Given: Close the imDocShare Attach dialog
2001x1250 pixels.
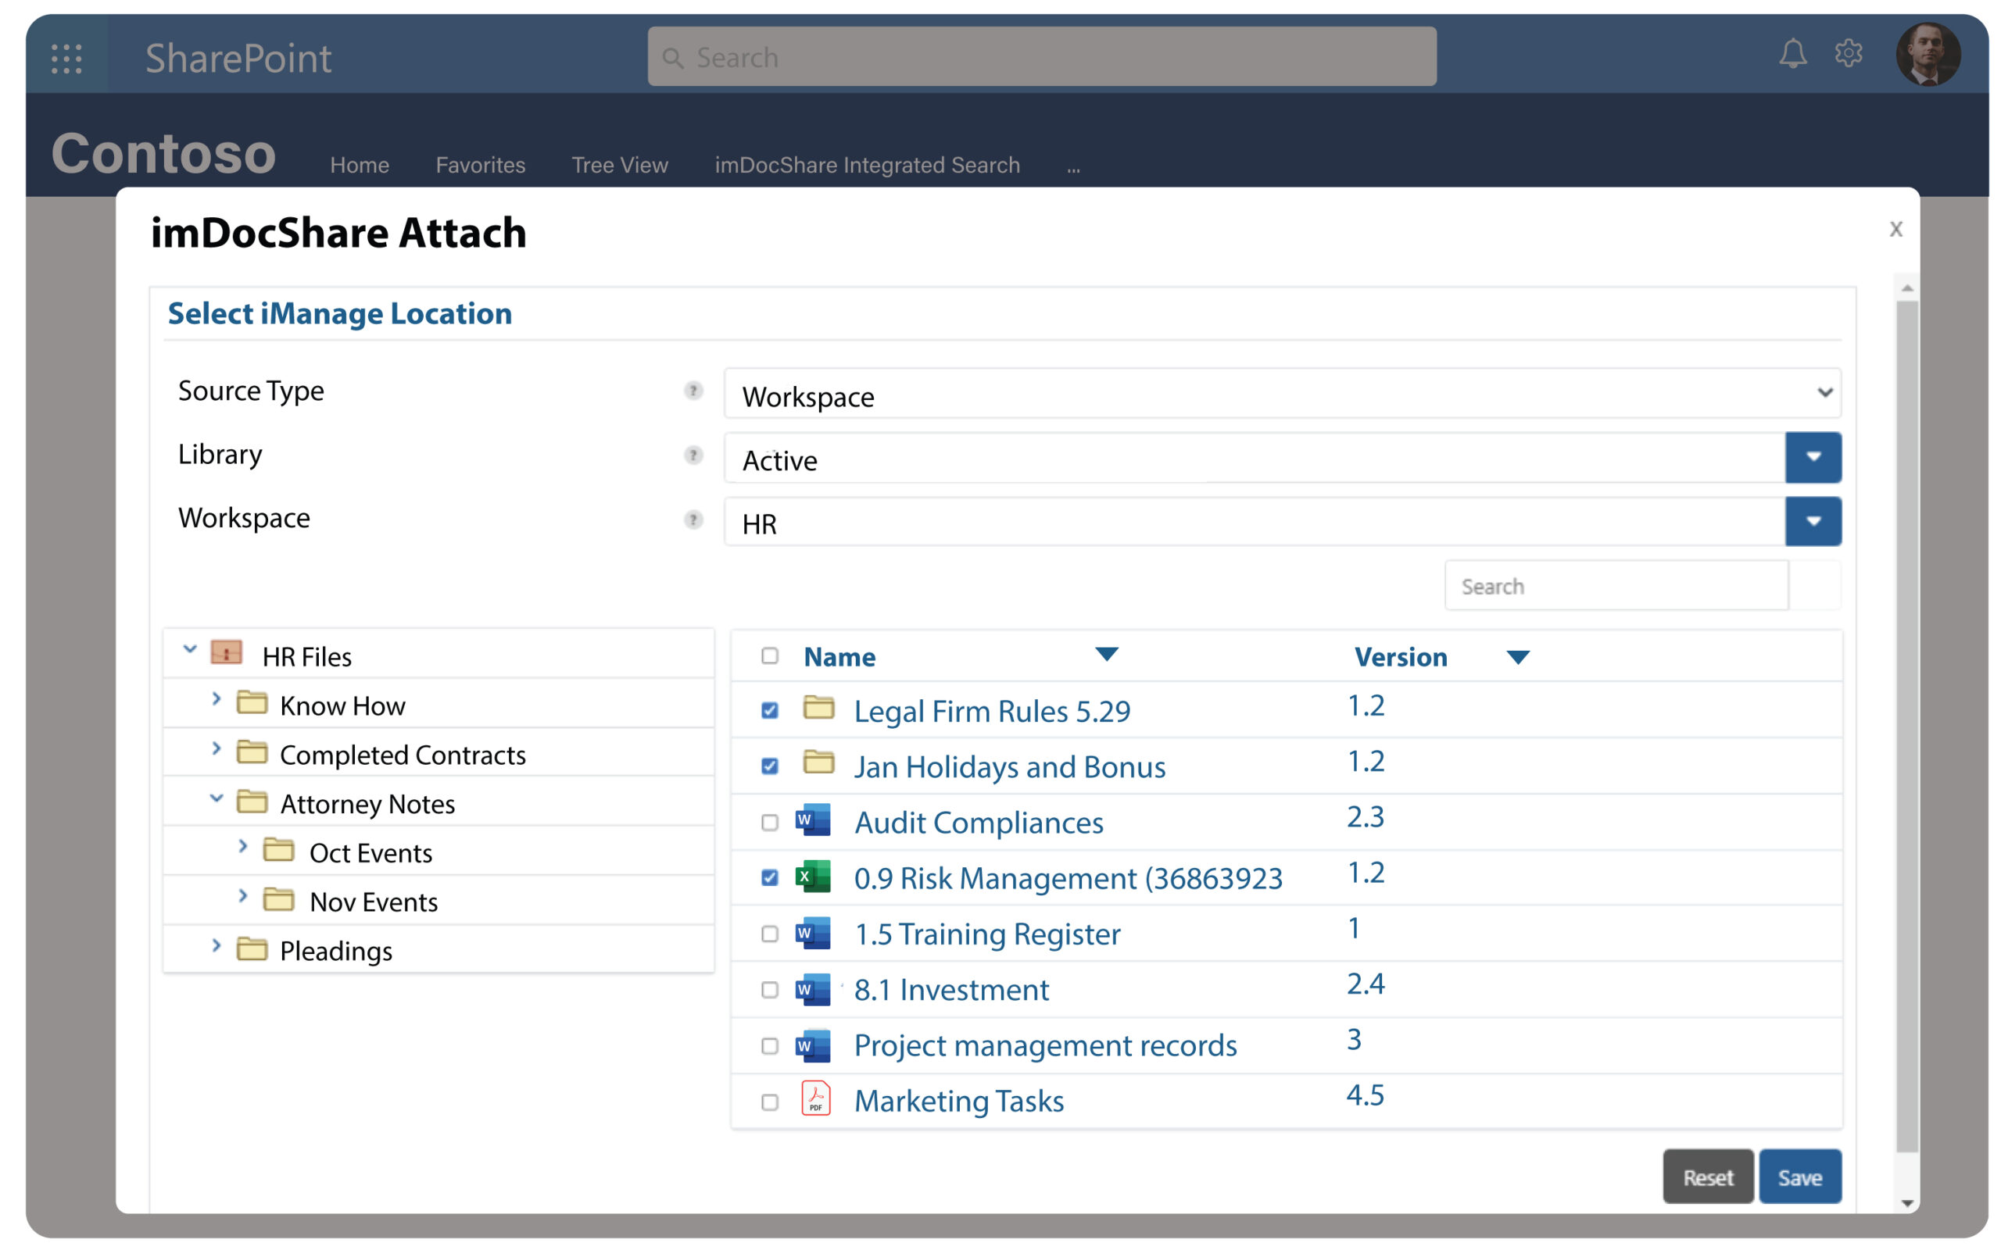Looking at the screenshot, I should coord(1896,229).
